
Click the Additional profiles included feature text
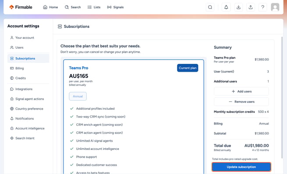pos(96,108)
